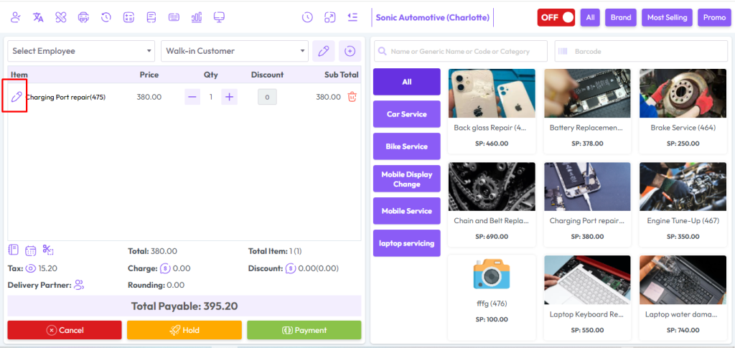Screen dimensions: 735x348
Task: Click the monitor display icon
Action: coord(219,18)
